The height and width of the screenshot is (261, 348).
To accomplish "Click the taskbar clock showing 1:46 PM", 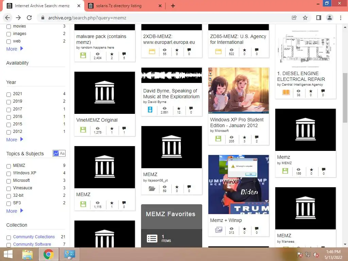I will point(333,255).
